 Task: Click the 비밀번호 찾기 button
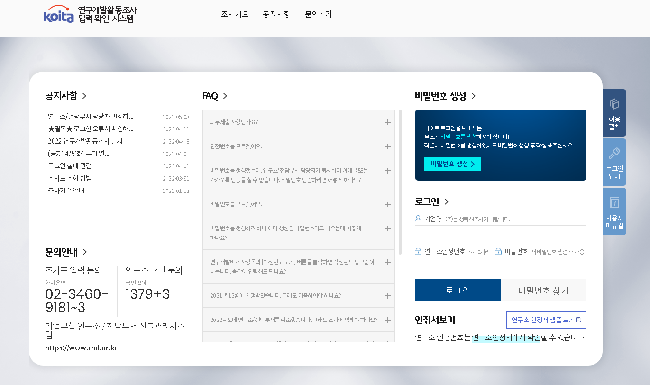[544, 290]
